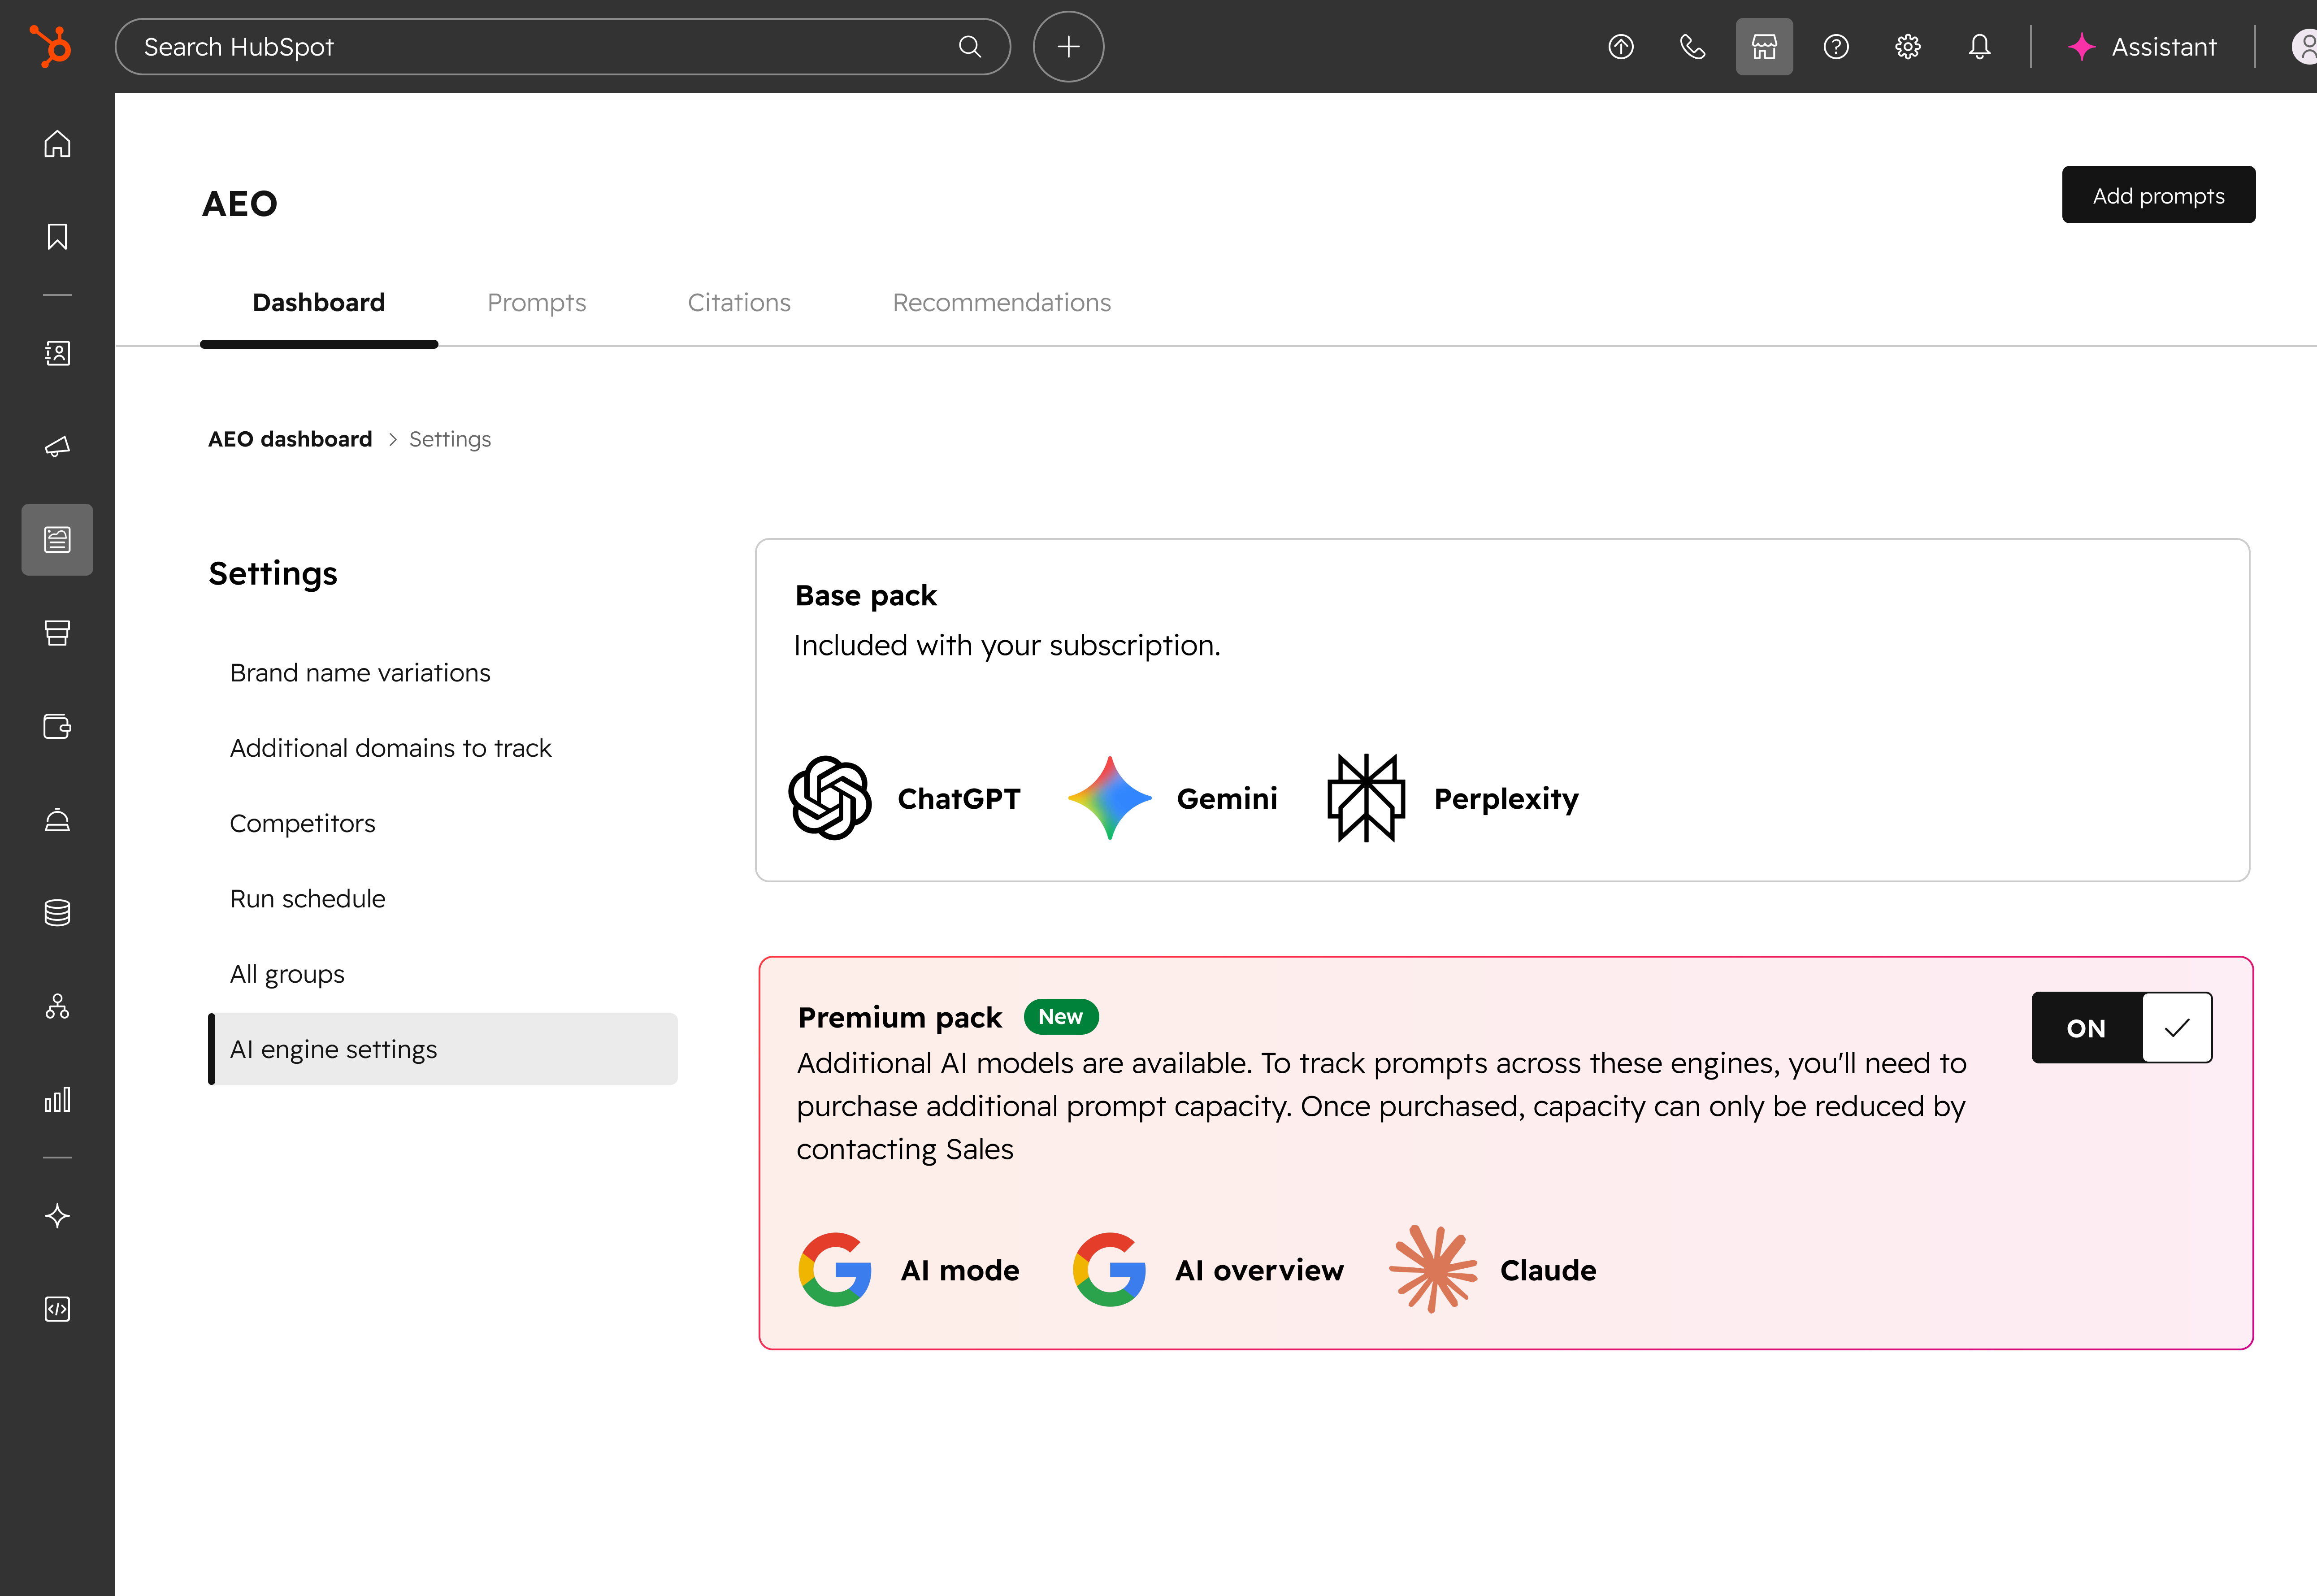Switch to the Prompts tab
This screenshot has width=2317, height=1596.
tap(536, 302)
